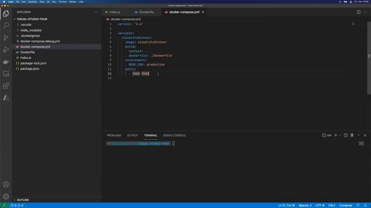Open the Azure view
371x208 pixels.
[x=6, y=98]
